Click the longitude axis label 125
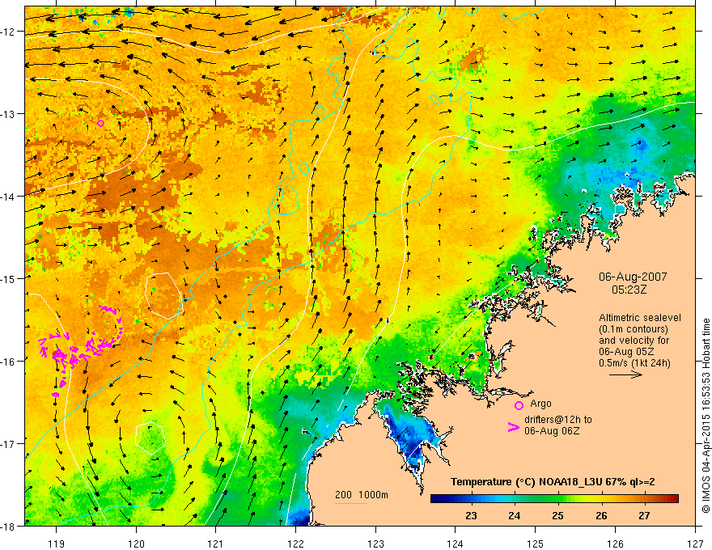Image resolution: width=712 pixels, height=550 pixels. (x=536, y=544)
